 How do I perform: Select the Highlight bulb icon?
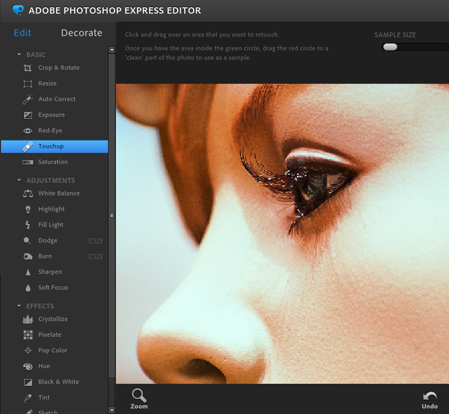tap(28, 210)
